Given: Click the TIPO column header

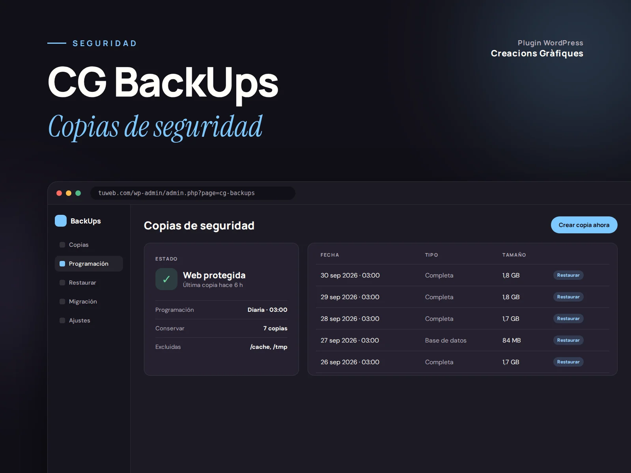Looking at the screenshot, I should pyautogui.click(x=431, y=255).
